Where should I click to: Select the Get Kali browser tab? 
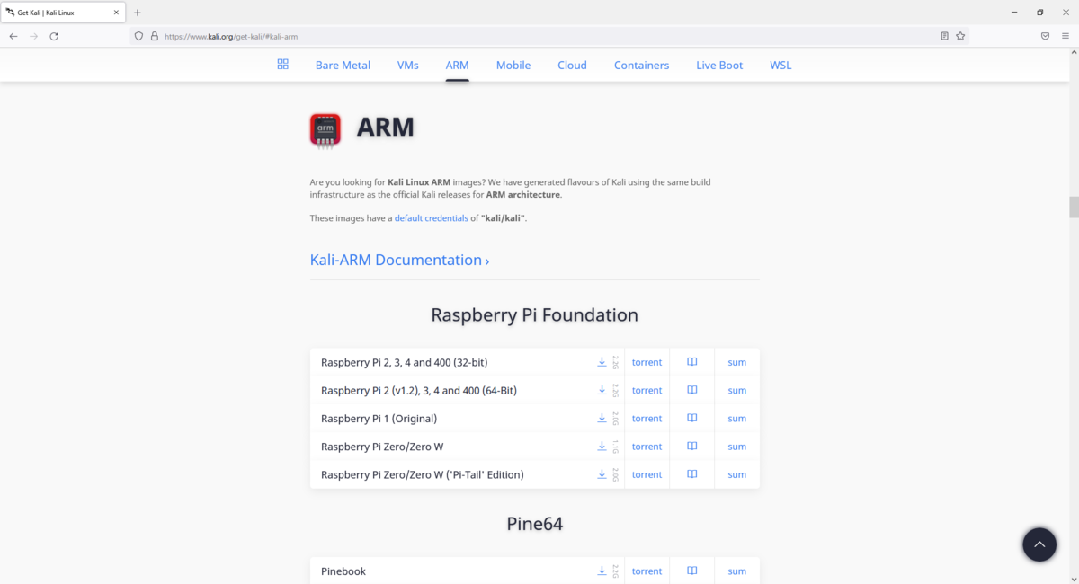63,13
